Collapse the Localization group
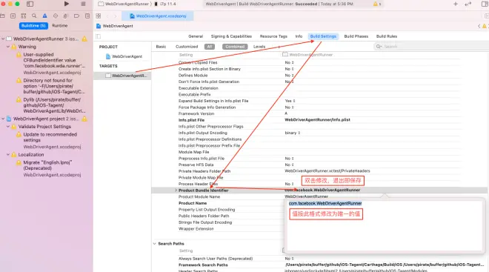Image resolution: width=489 pixels, height=272 pixels. [8, 154]
